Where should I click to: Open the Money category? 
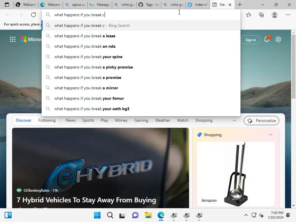[121, 120]
